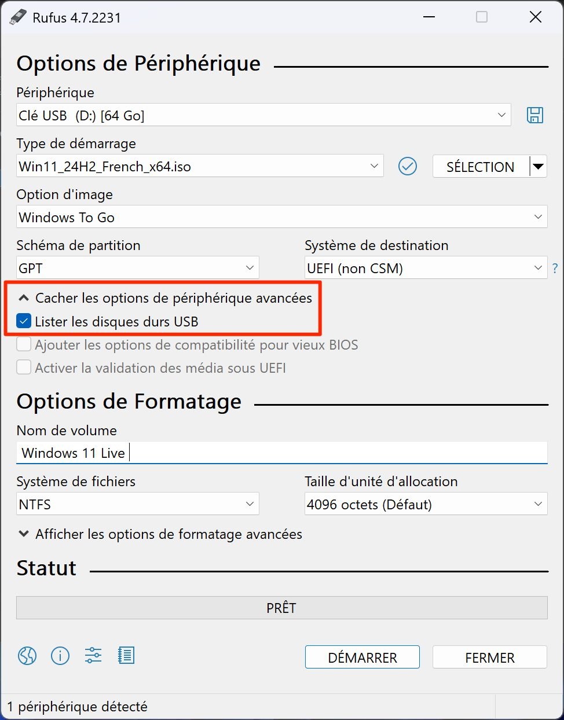Open the settings sliders icon
The width and height of the screenshot is (564, 720).
point(93,656)
